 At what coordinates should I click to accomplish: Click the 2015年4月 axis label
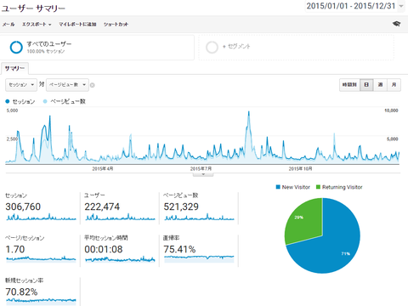tap(103, 169)
